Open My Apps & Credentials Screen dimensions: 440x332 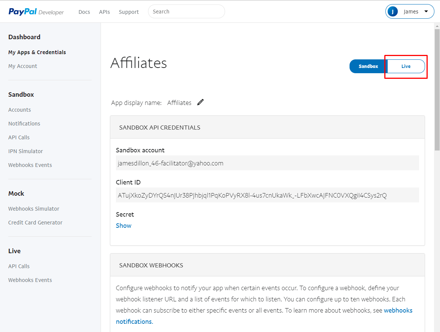click(37, 52)
